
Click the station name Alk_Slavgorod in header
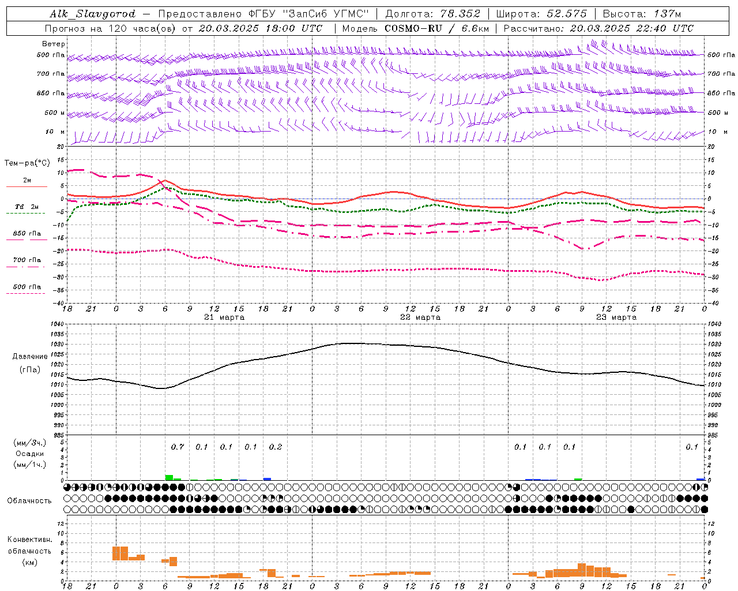pyautogui.click(x=93, y=14)
